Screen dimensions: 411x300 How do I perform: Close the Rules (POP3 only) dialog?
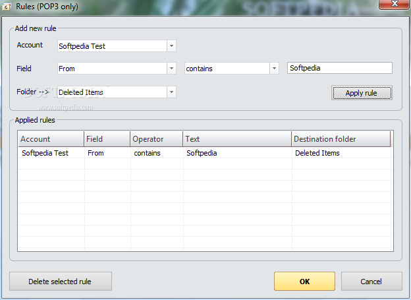tap(395, 4)
